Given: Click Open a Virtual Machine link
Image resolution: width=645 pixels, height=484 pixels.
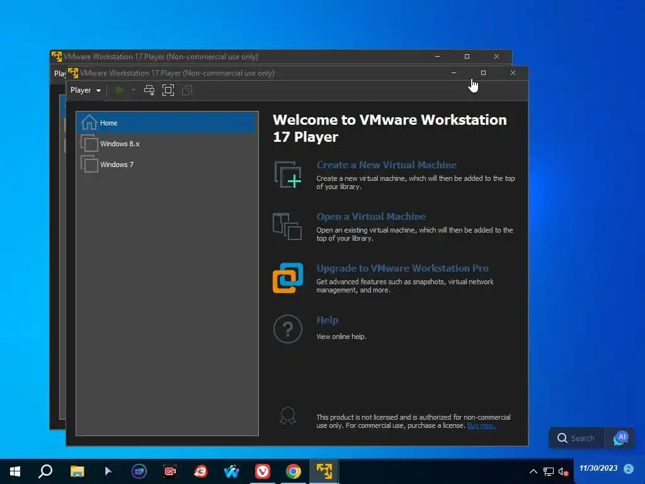Looking at the screenshot, I should (x=371, y=217).
